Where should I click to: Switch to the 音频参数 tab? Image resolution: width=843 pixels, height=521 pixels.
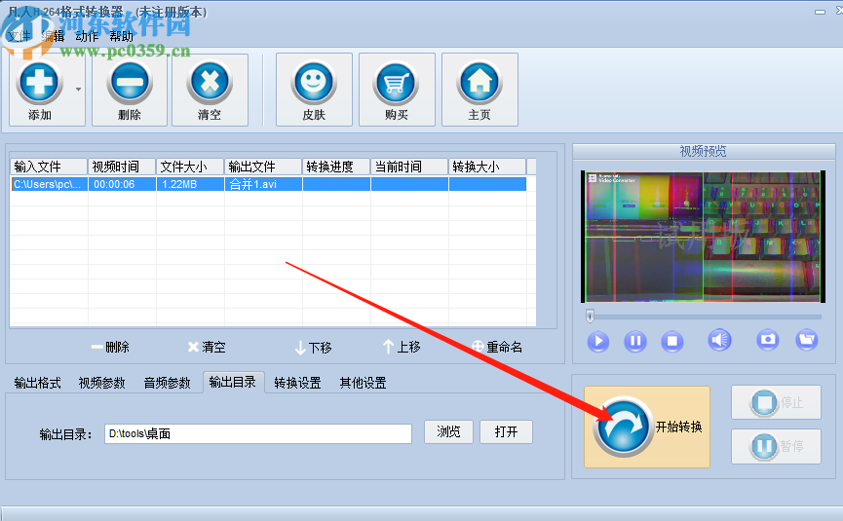[168, 383]
